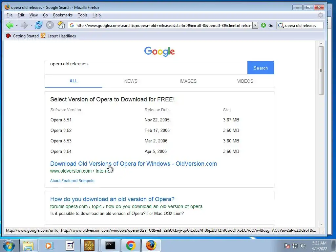Click the Latest Headlines RSS feed icon
Screen dimensions: 336x252
coord(43,36)
